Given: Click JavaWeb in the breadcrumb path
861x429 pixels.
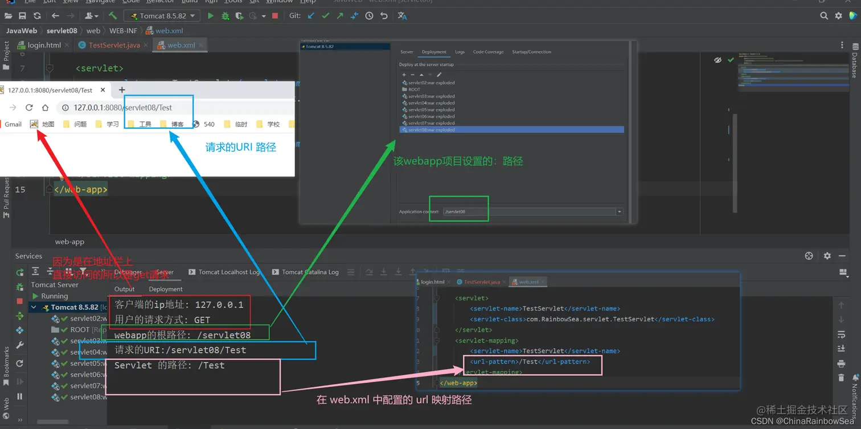Looking at the screenshot, I should tap(22, 31).
